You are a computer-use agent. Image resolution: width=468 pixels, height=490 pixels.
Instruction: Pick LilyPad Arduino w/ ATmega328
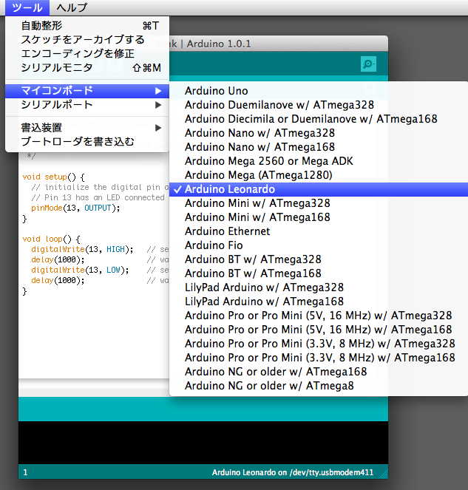(x=319, y=287)
